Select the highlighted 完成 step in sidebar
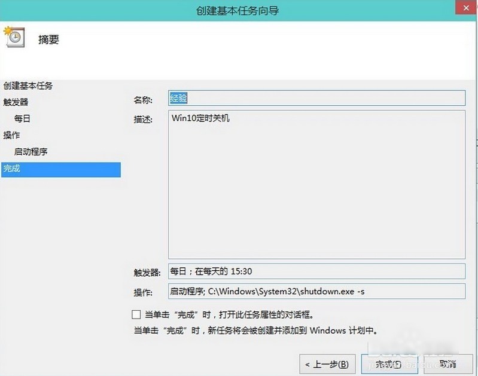The height and width of the screenshot is (376, 478). click(x=61, y=169)
